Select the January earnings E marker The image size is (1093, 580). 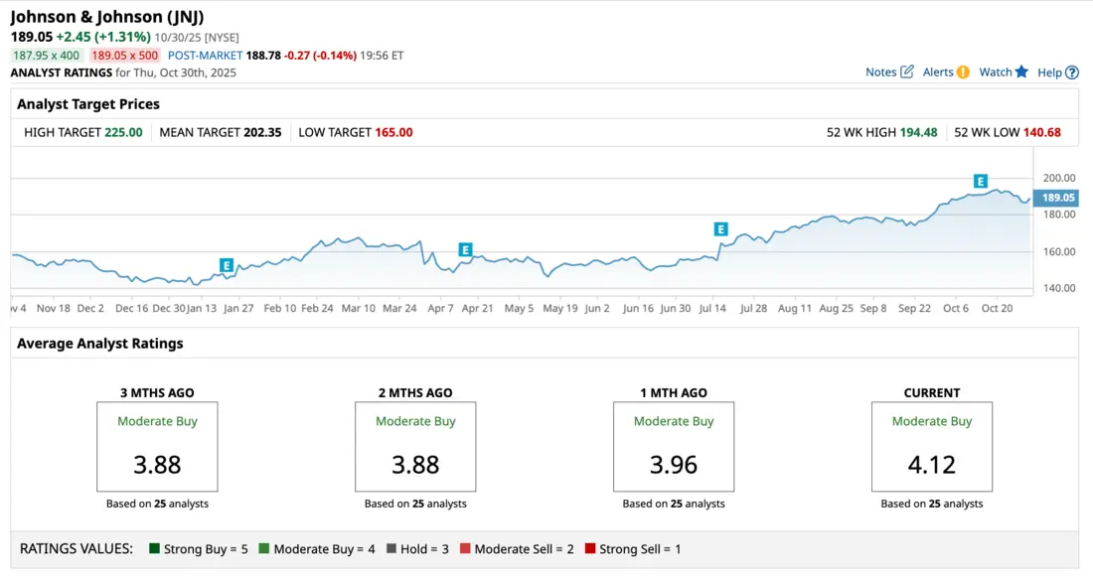(x=227, y=265)
